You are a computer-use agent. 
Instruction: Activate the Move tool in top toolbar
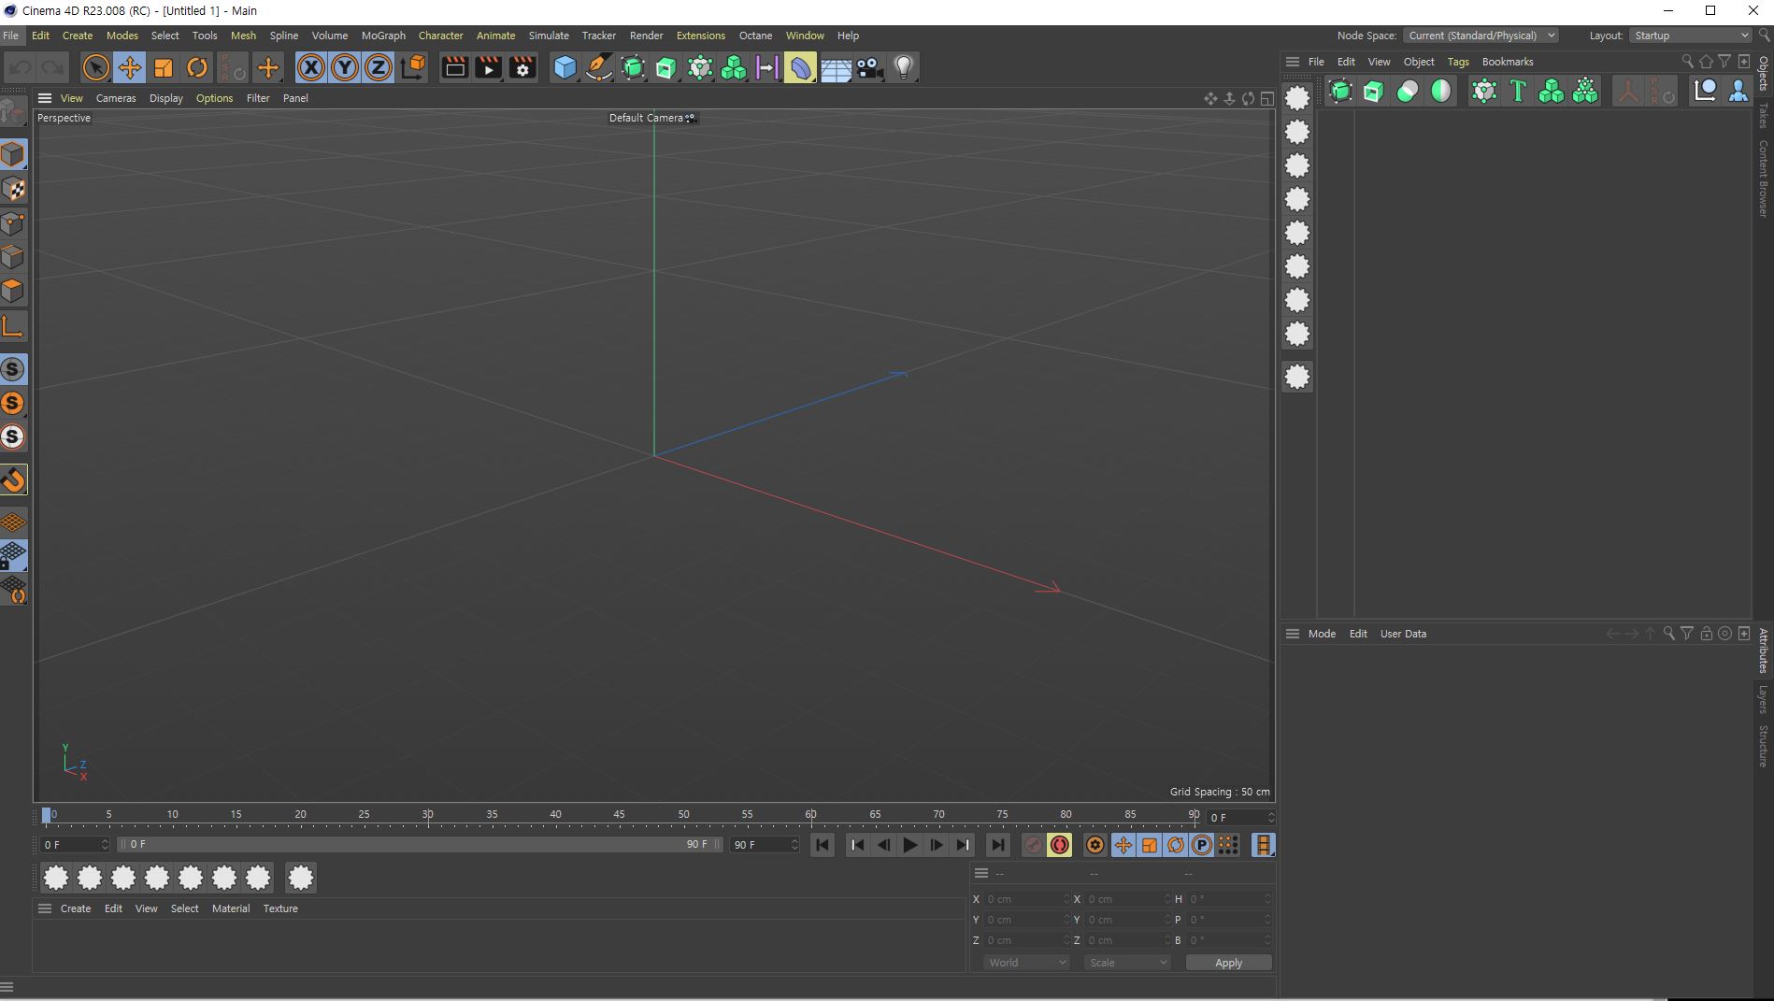pyautogui.click(x=129, y=67)
